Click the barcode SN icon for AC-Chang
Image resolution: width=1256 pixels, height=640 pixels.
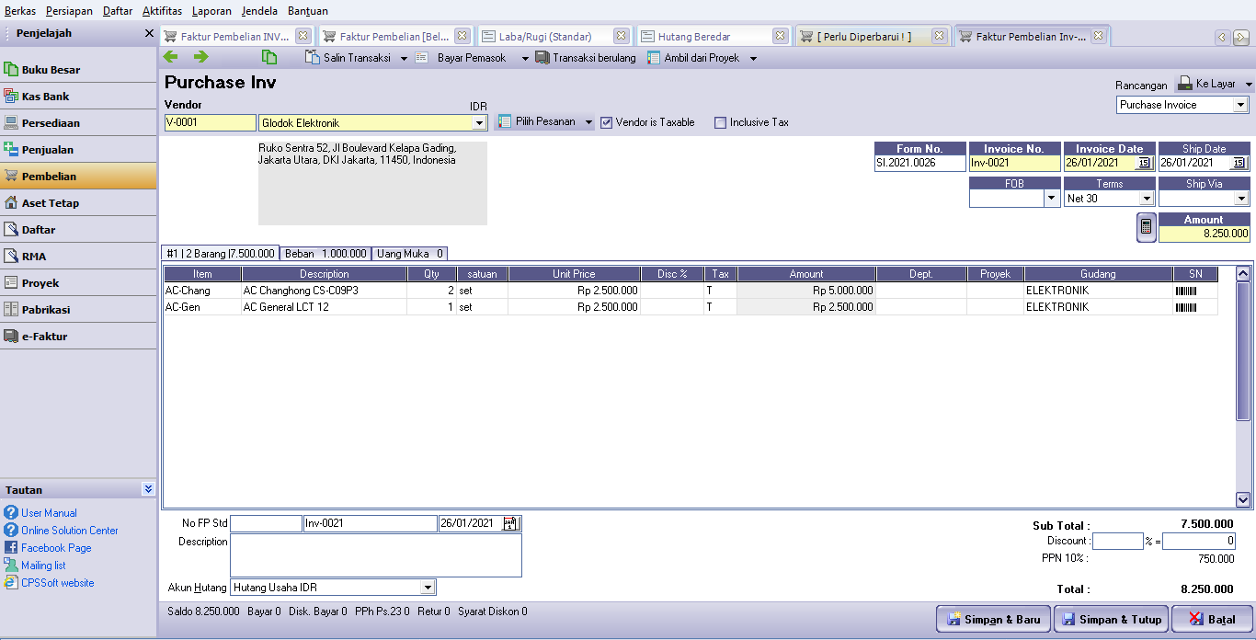click(x=1187, y=291)
